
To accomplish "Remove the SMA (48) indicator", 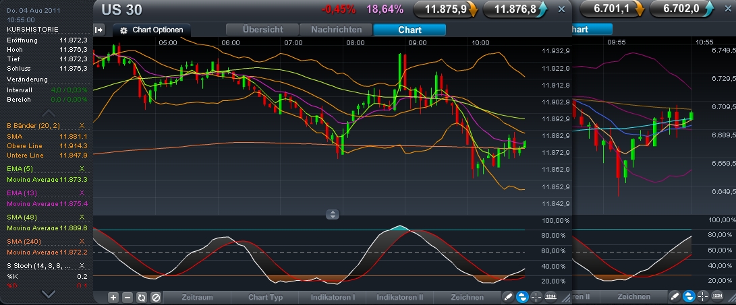I will pyautogui.click(x=82, y=217).
